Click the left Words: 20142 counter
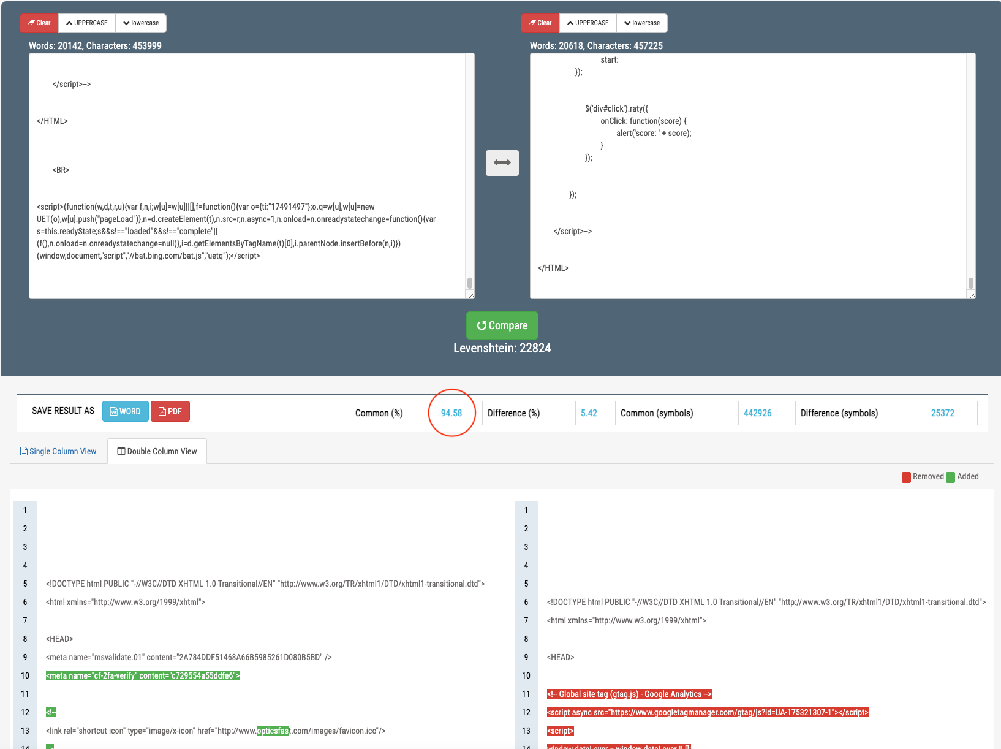 [95, 46]
